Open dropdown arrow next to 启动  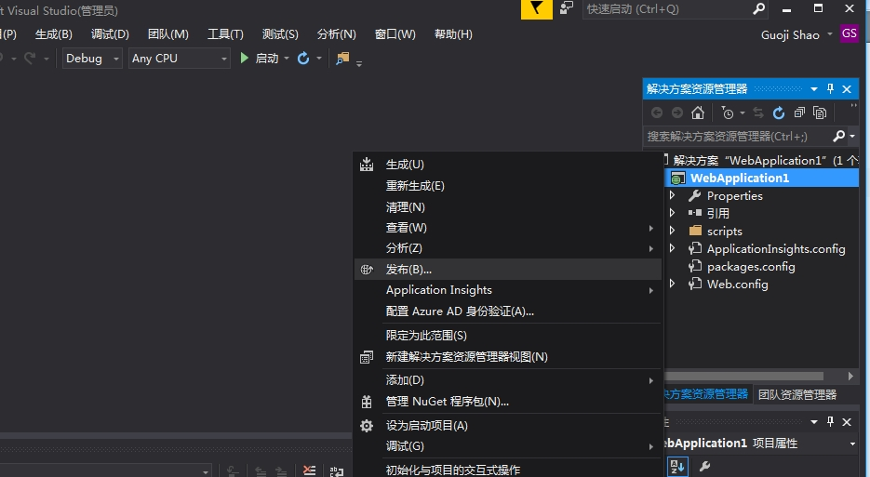point(287,59)
